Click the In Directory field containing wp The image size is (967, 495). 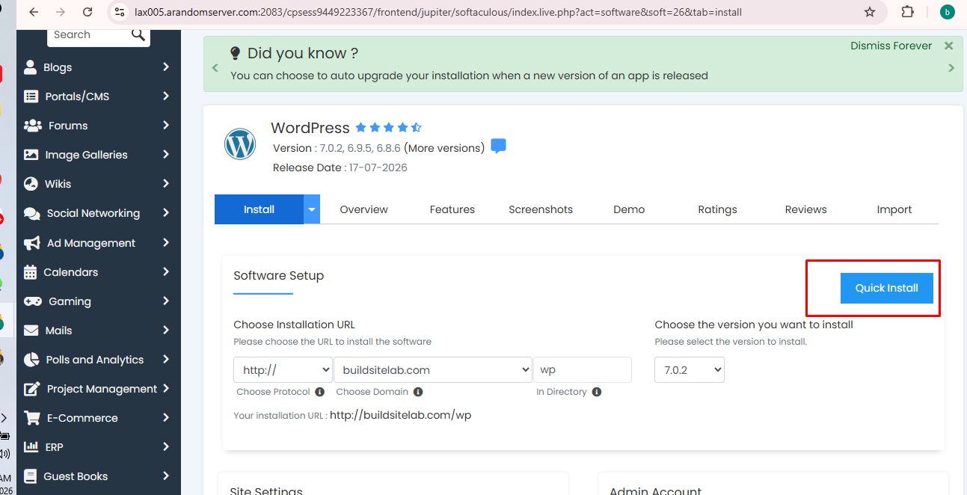tap(583, 369)
